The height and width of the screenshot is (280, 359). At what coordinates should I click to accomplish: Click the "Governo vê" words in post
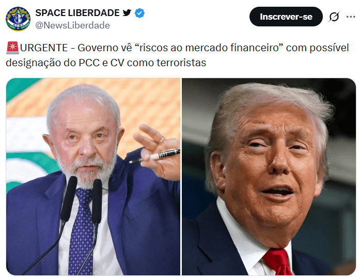pyautogui.click(x=105, y=48)
